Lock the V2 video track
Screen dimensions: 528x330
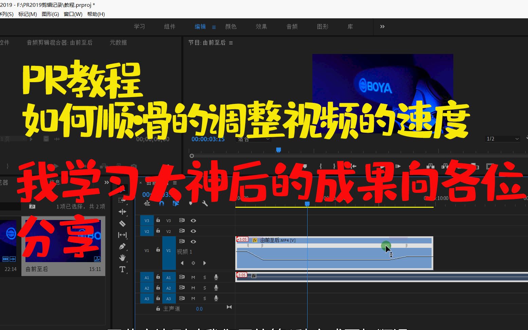click(x=158, y=231)
